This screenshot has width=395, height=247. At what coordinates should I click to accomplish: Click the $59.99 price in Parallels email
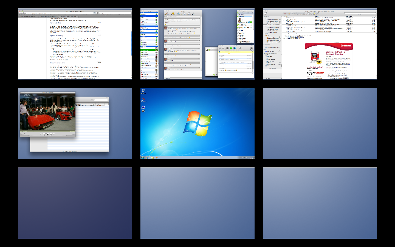coord(311,73)
